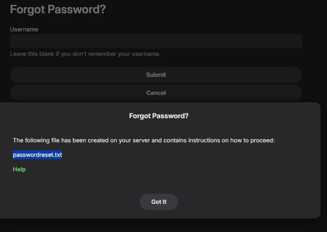The image size is (327, 232).
Task: Click the word "instructions" in dialog message
Action: [205, 140]
